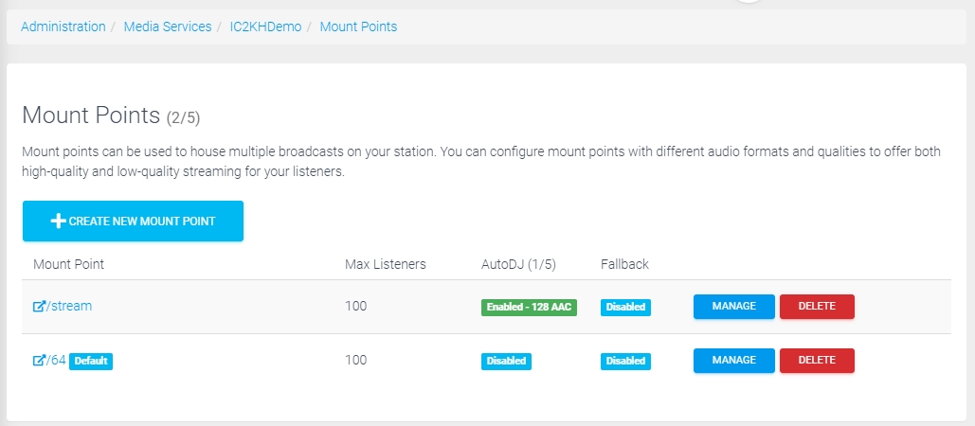
Task: Open the /stream mount point link
Action: point(69,306)
